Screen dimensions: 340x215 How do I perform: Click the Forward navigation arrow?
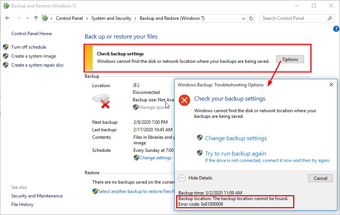[19, 18]
